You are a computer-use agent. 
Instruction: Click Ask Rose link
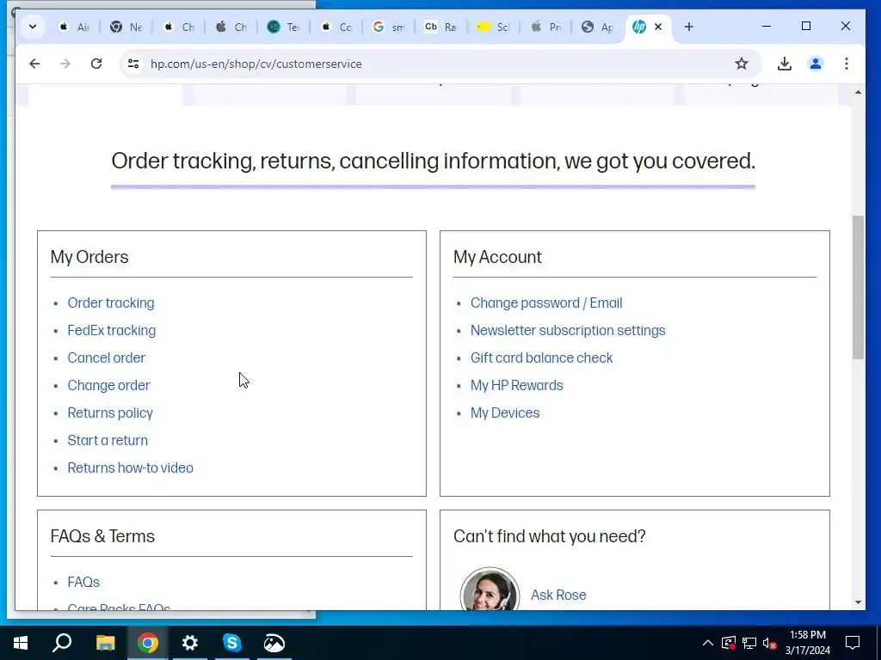(558, 595)
